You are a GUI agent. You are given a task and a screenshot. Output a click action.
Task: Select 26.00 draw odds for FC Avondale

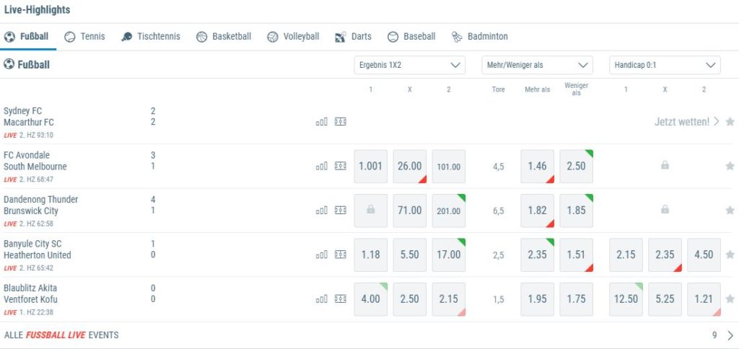(x=409, y=167)
